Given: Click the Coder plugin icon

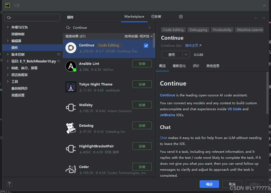Looking at the screenshot, I should (71, 169).
